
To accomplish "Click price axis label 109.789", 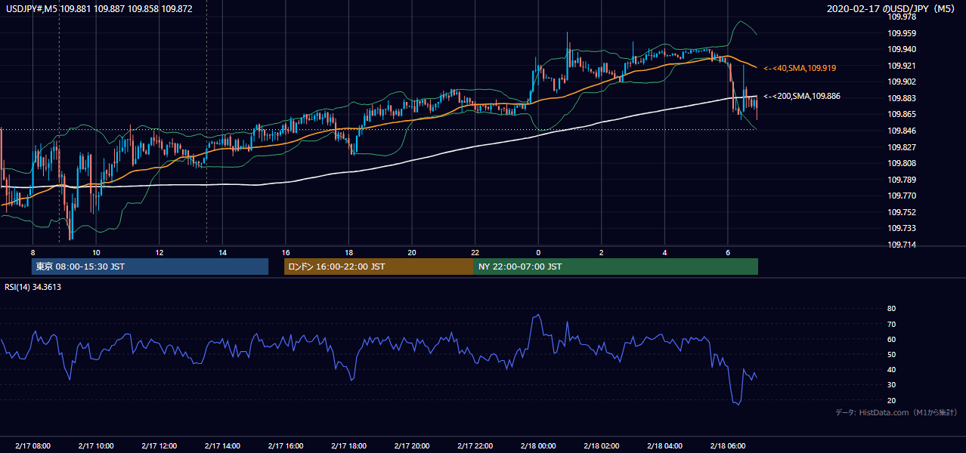I will [901, 180].
